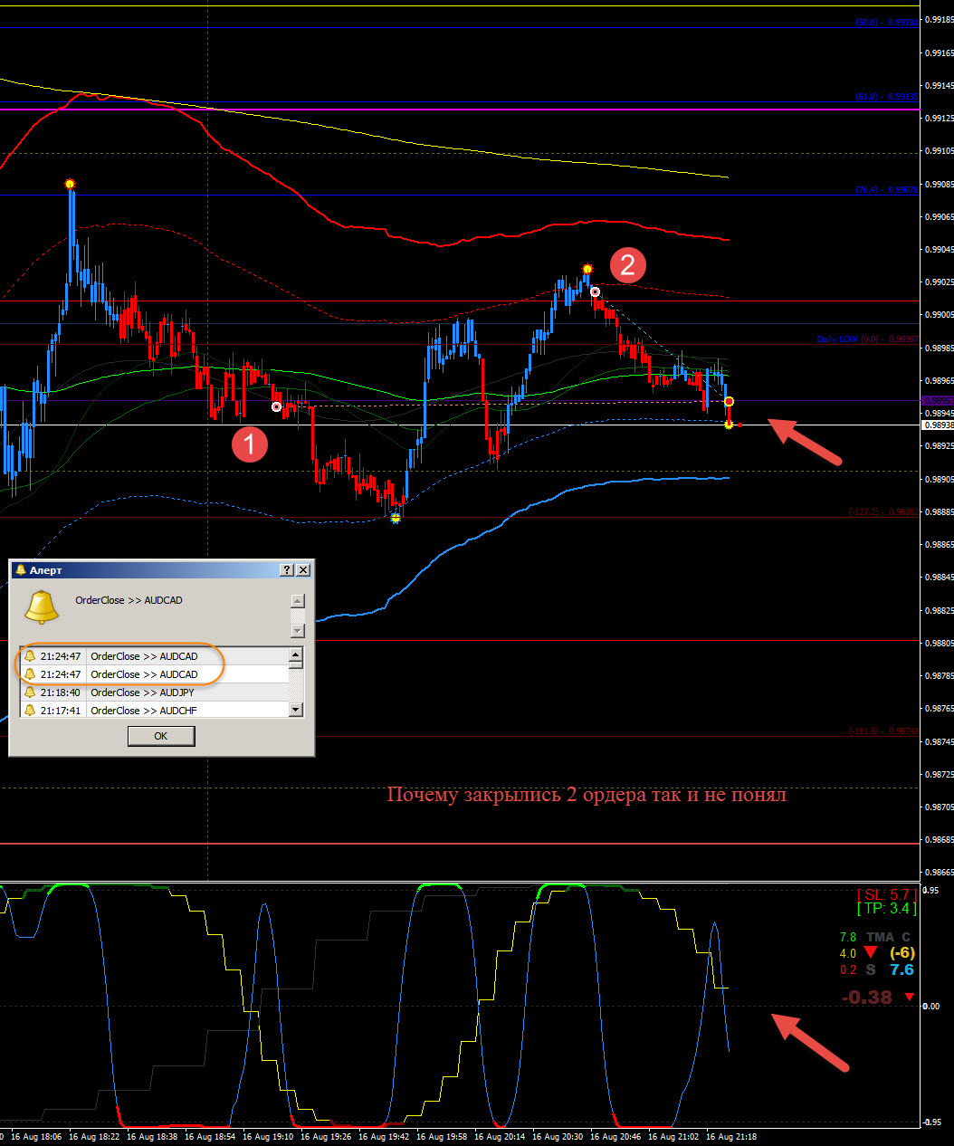
Task: Click the (-161.8) - 0.98748 Fibonacci label
Action: click(x=883, y=731)
